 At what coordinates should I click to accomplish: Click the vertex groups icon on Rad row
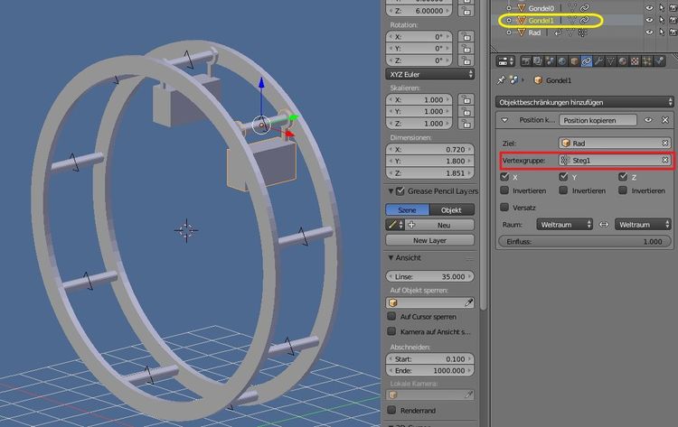[582, 32]
